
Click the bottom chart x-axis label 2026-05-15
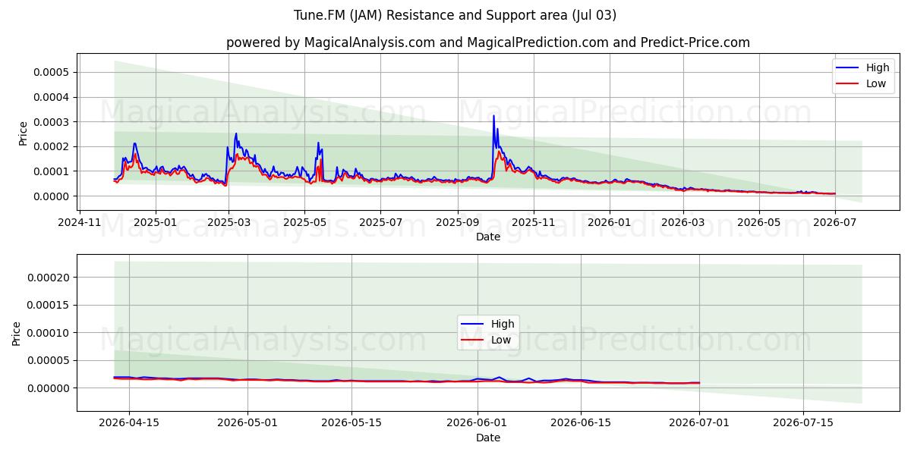(x=351, y=423)
